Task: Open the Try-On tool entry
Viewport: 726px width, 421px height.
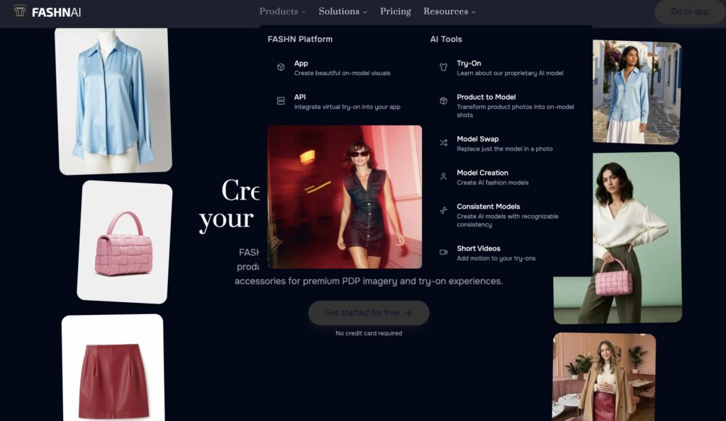Action: point(508,68)
